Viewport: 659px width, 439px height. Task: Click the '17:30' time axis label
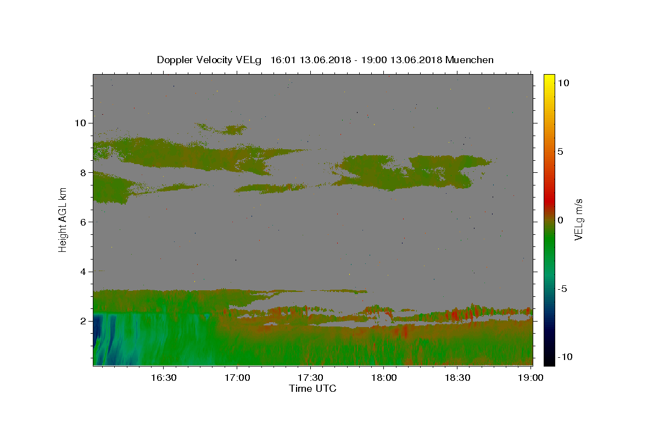pos(310,378)
